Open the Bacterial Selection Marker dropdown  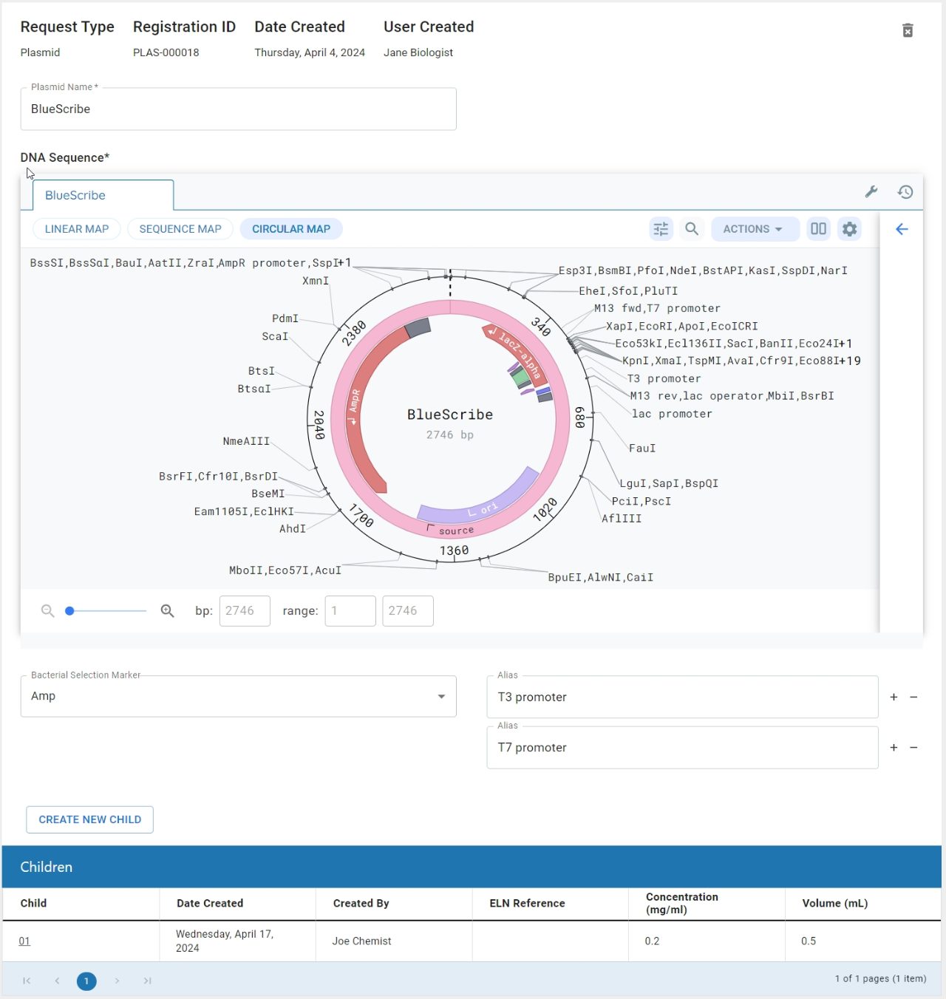pyautogui.click(x=238, y=696)
